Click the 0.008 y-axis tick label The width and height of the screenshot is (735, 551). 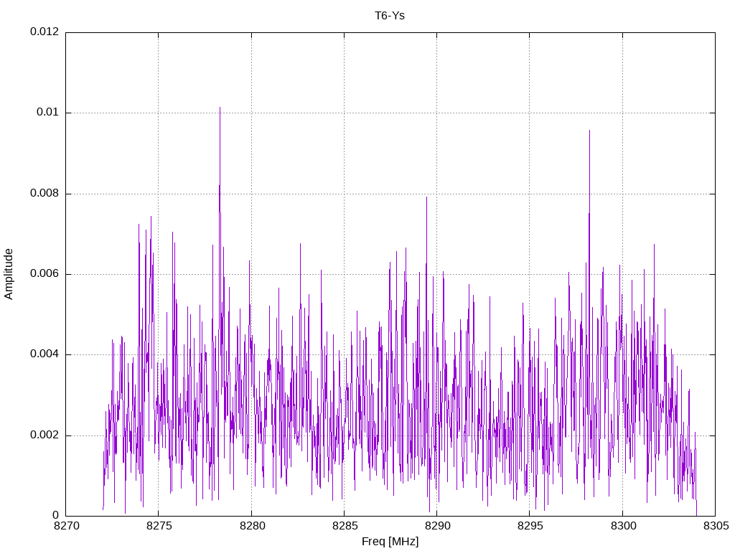point(45,194)
